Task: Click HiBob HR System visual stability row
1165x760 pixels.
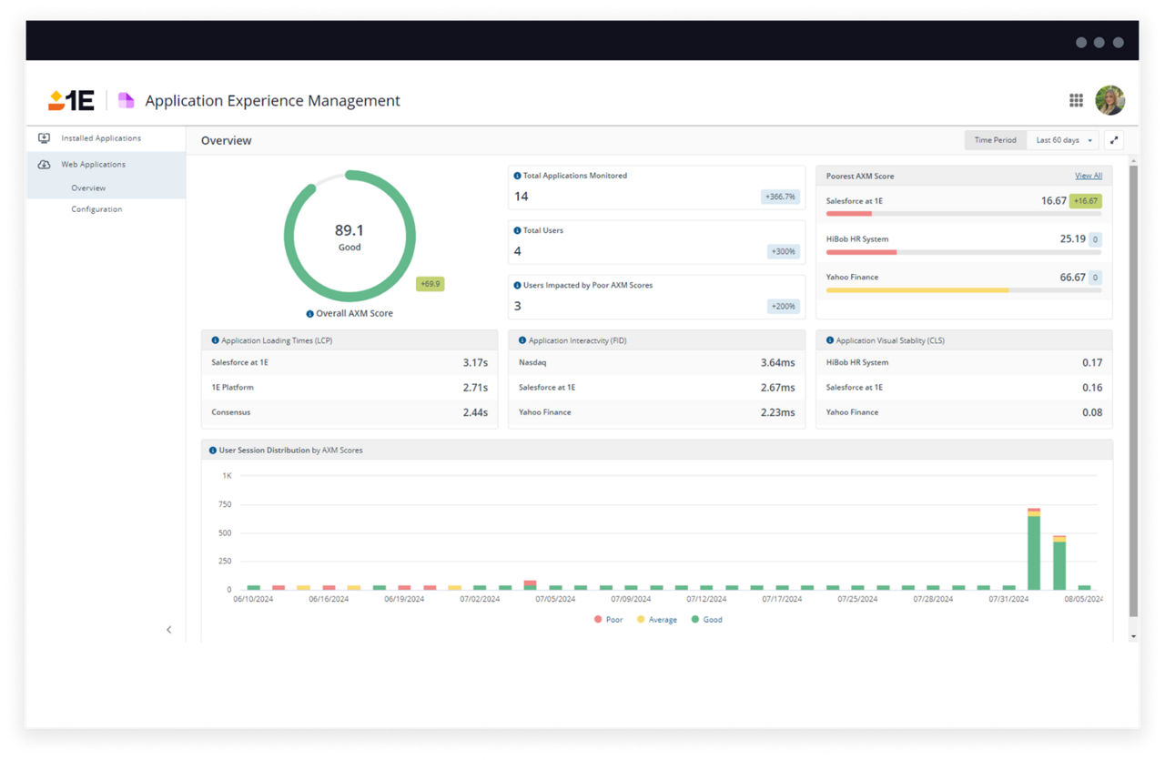Action: coord(964,362)
